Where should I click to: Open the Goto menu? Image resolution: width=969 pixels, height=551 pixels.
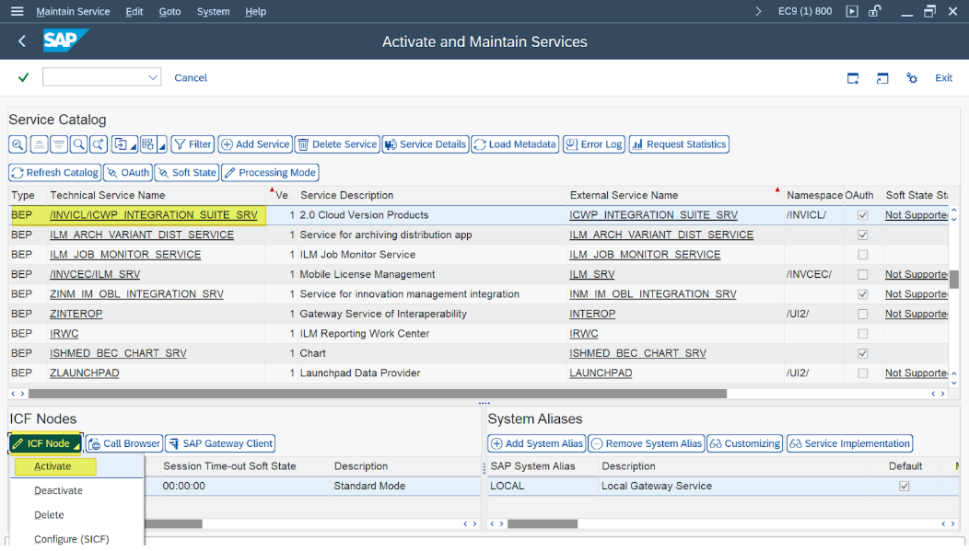point(169,11)
